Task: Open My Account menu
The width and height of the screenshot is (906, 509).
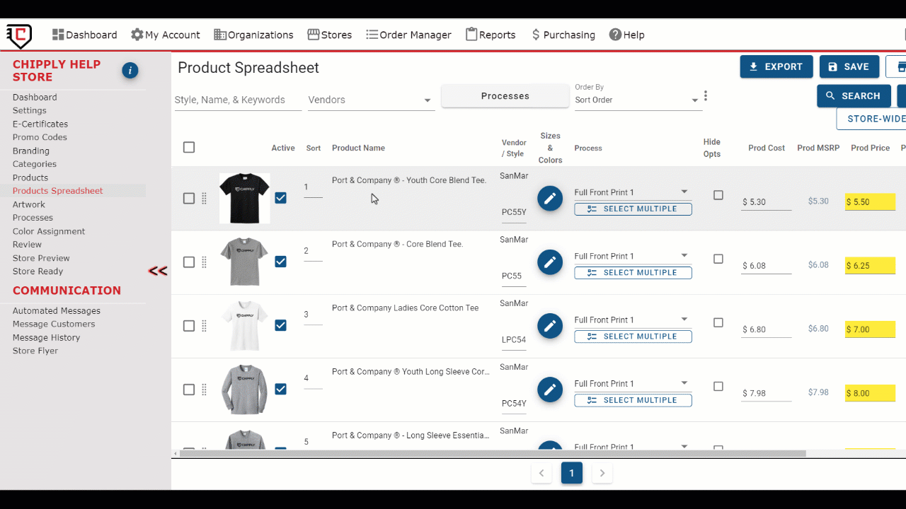Action: tap(166, 35)
